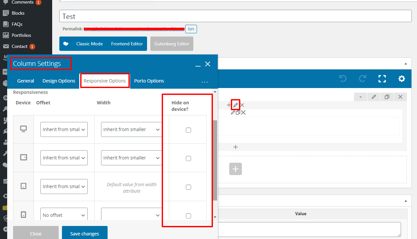This screenshot has width=417, height=239.
Task: Click Edit next to the permalink
Action: point(191,29)
